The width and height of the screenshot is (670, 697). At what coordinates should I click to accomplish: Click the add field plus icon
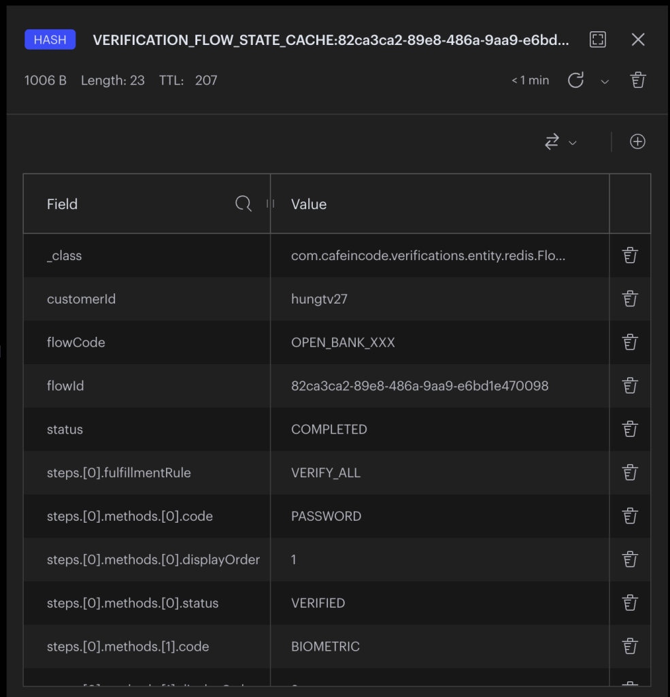click(x=637, y=142)
